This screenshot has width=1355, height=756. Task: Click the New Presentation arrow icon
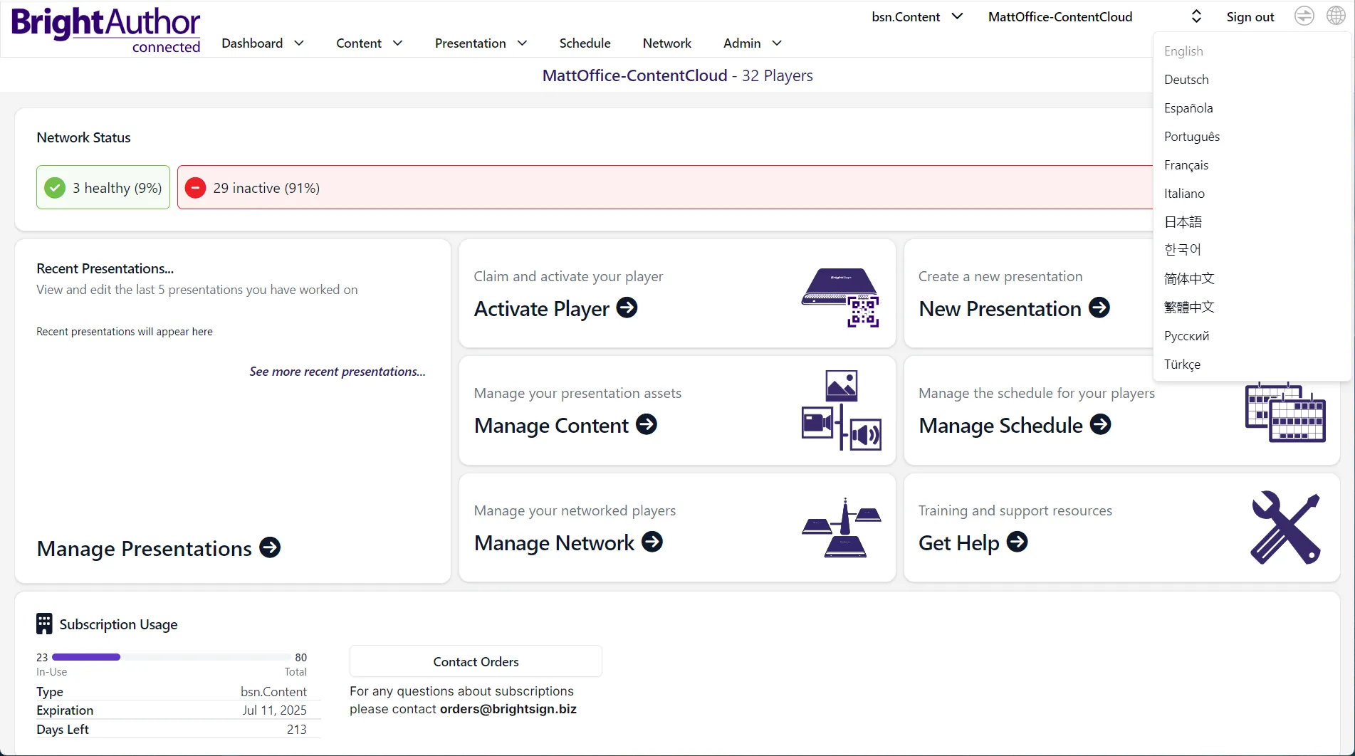1099,308
